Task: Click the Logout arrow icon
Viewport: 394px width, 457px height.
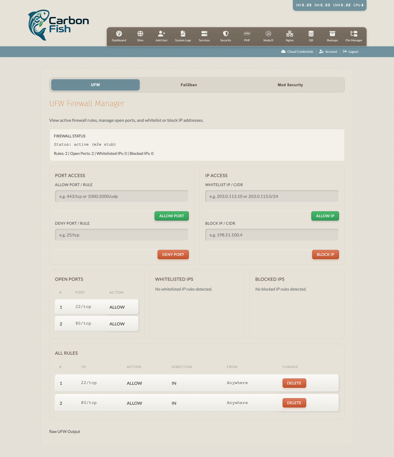Action: click(x=345, y=51)
